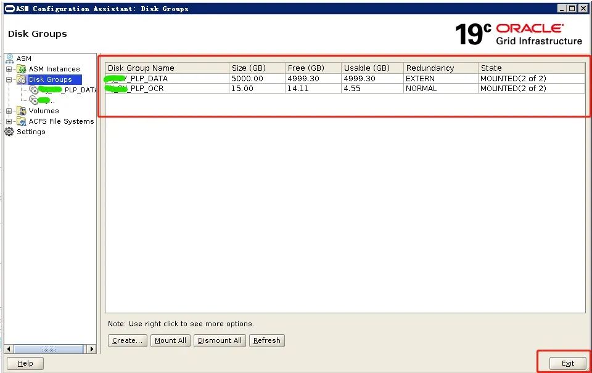592x373 pixels.
Task: Click the Settings gear icon
Action: pyautogui.click(x=9, y=132)
